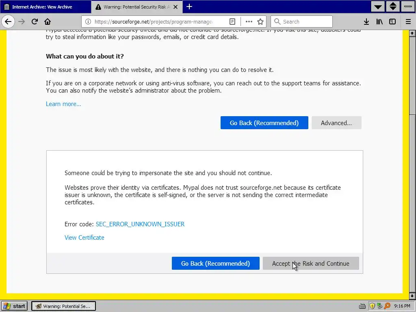Viewport: 416px width, 312px height.
Task: Click the orange magnifier tray icon
Action: [387, 306]
